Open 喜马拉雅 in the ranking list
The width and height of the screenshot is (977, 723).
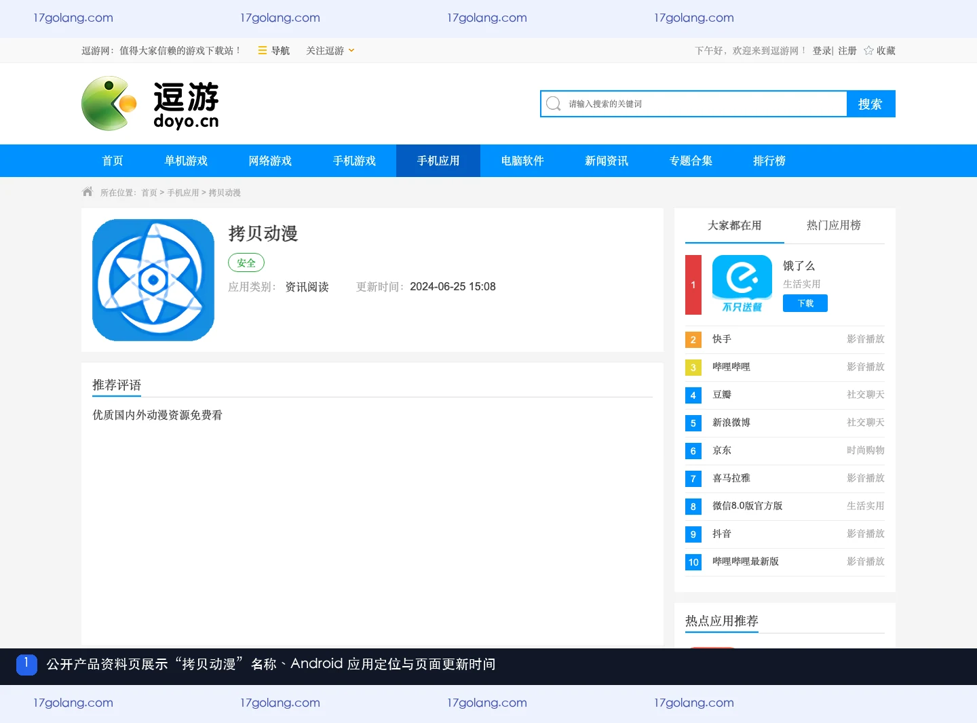pyautogui.click(x=731, y=478)
